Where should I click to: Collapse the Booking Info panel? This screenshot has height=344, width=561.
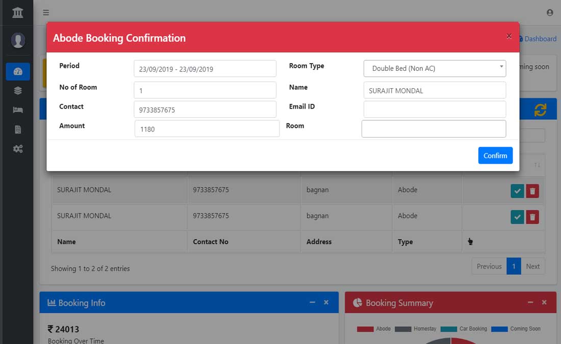pyautogui.click(x=312, y=302)
